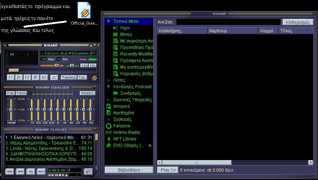Click the Play button in main player
This screenshot has width=318, height=180.
[x=19, y=77]
